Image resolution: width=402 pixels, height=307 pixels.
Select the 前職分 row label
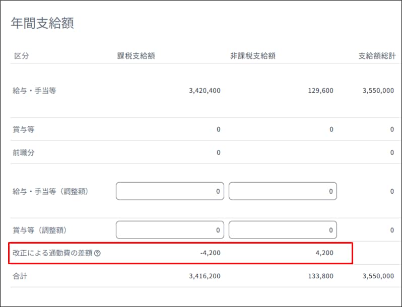click(x=24, y=152)
